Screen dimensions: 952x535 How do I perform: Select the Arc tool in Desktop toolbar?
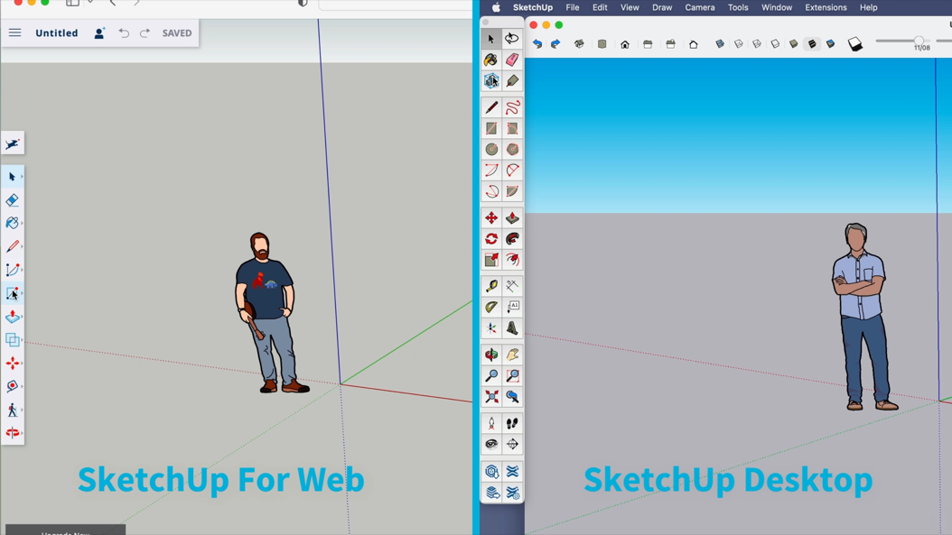[491, 171]
